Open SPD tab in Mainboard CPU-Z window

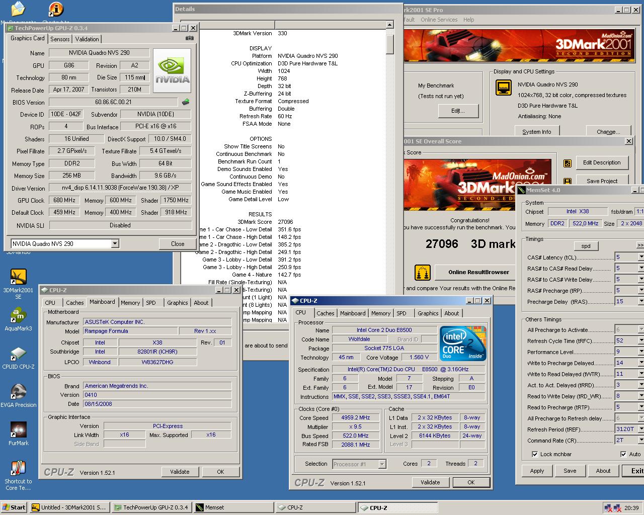(151, 303)
